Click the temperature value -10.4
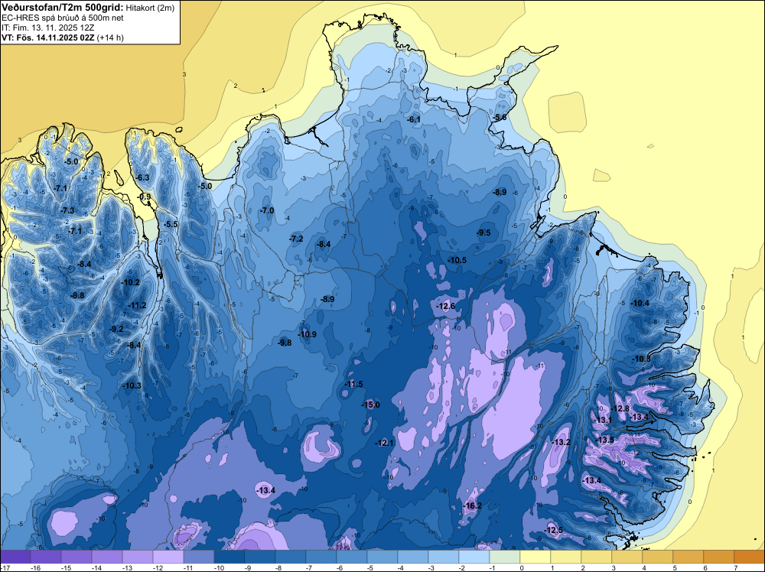 tap(640, 304)
